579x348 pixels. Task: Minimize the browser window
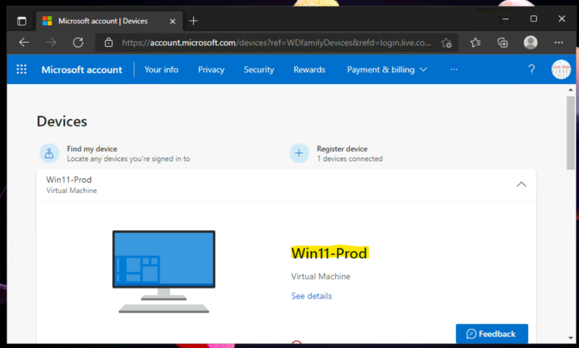pyautogui.click(x=505, y=19)
